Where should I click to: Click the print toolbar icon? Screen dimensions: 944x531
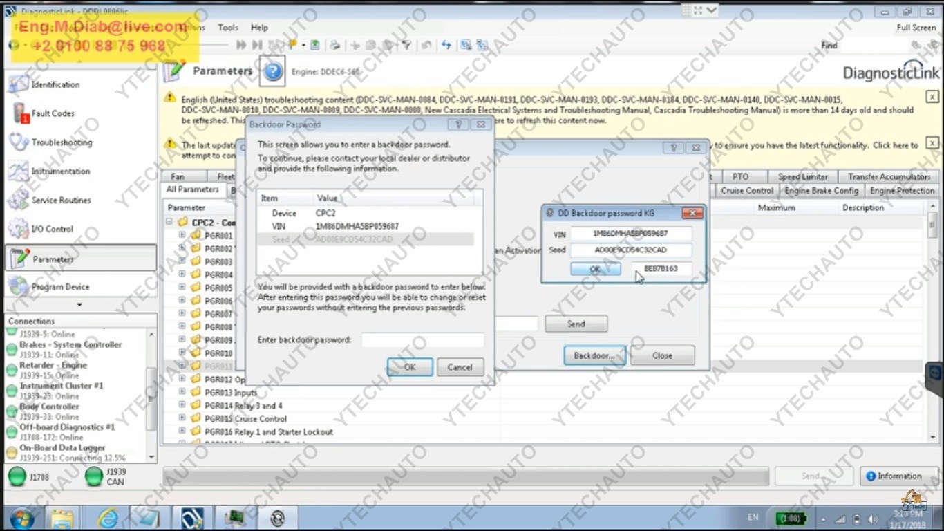point(334,45)
